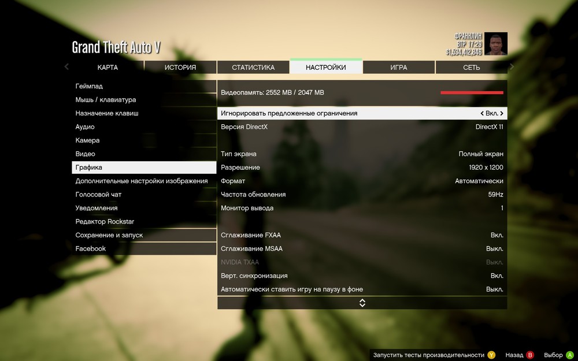Change Монитор вывода setting

click(362, 208)
